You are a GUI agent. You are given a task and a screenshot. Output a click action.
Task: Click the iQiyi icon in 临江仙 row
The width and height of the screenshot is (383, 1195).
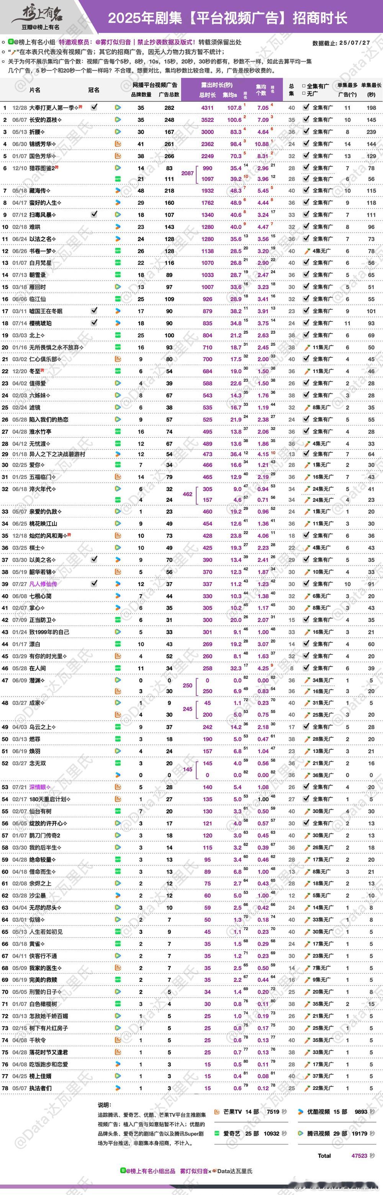pos(118,299)
